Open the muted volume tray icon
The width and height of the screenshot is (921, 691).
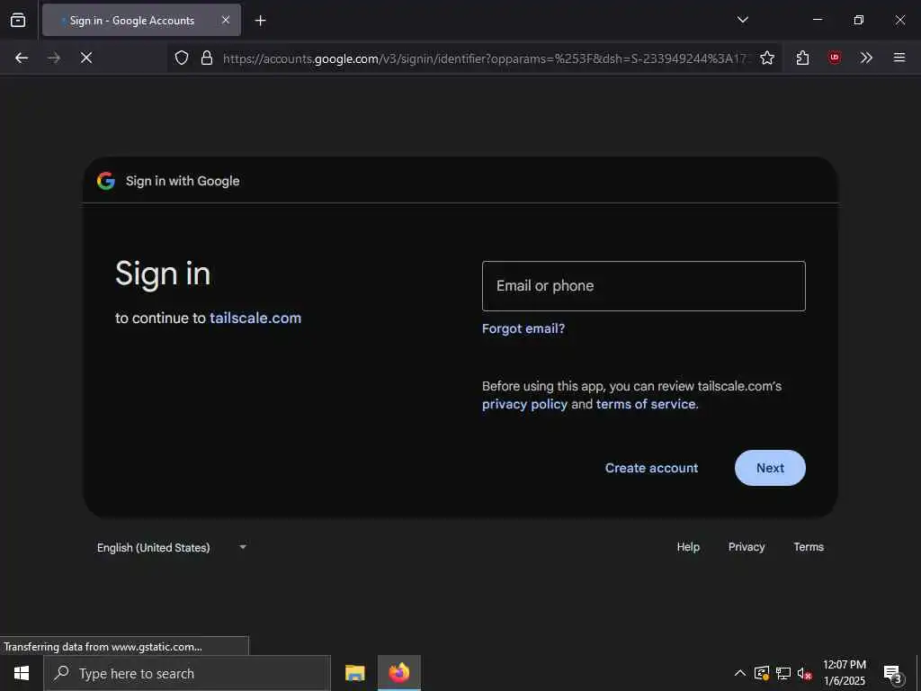804,673
